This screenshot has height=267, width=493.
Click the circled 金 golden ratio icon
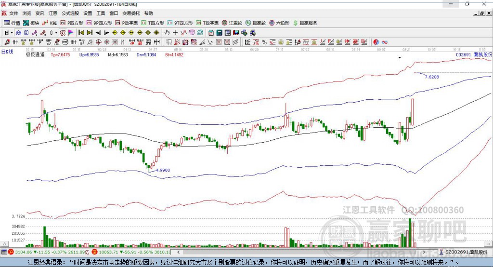(281, 42)
